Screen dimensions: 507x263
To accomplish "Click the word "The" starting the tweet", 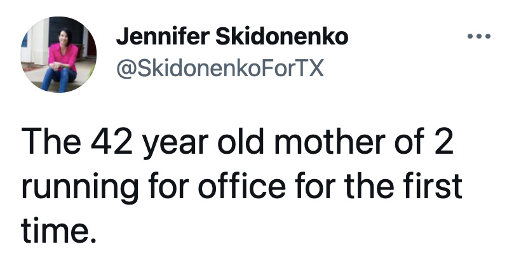I will coord(51,142).
